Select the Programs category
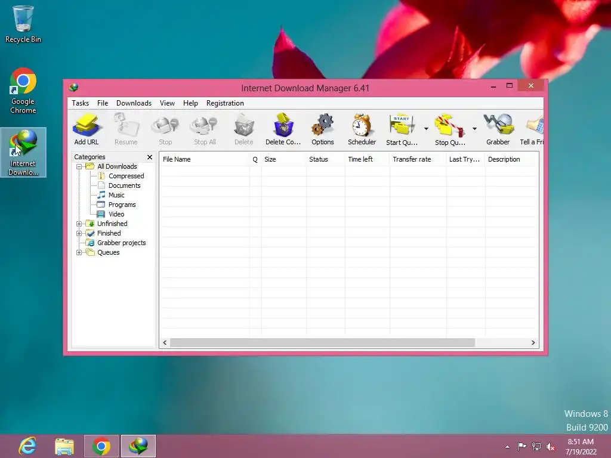611x458 pixels. tap(122, 205)
